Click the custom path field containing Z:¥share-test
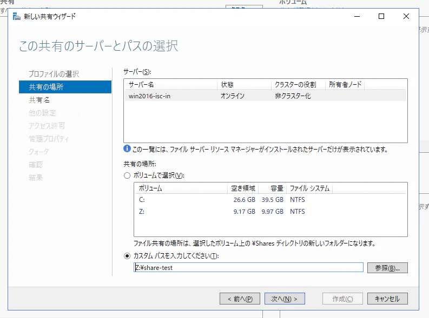 [x=248, y=267]
